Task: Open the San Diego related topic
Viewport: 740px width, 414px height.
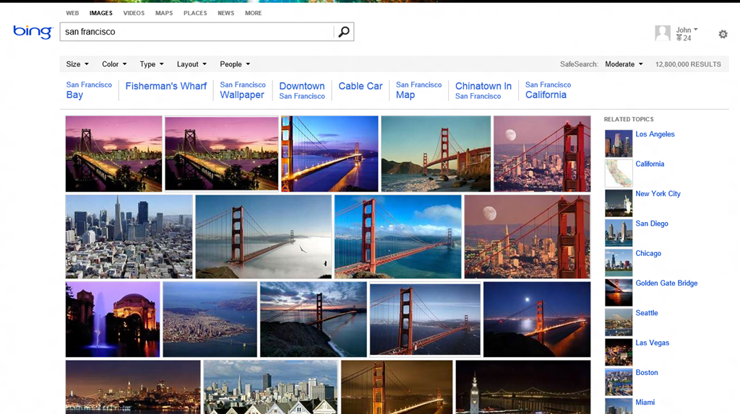Action: pos(652,224)
